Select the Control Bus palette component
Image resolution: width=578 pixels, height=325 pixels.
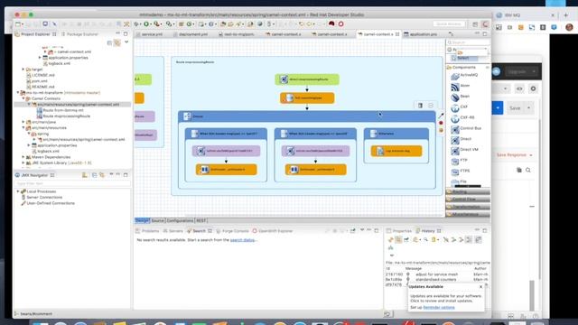tap(467, 128)
